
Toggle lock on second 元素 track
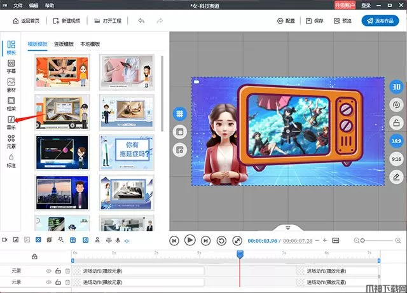(58, 282)
